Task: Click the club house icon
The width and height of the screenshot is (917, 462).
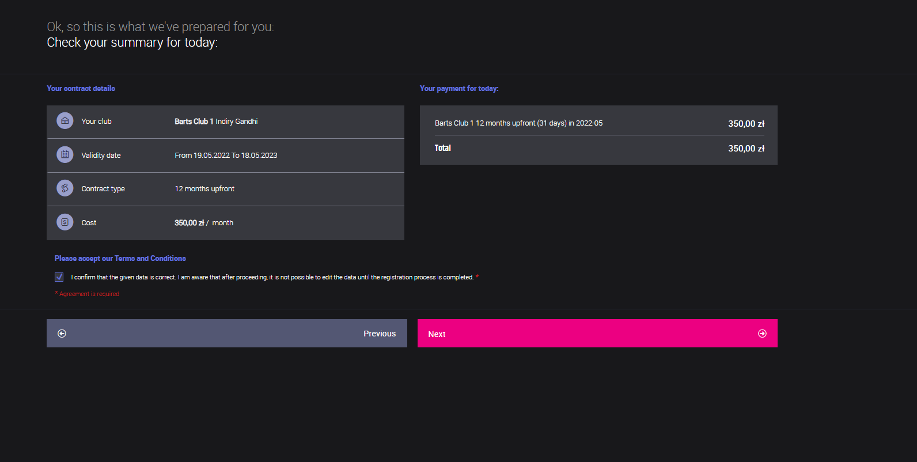Action: point(65,121)
